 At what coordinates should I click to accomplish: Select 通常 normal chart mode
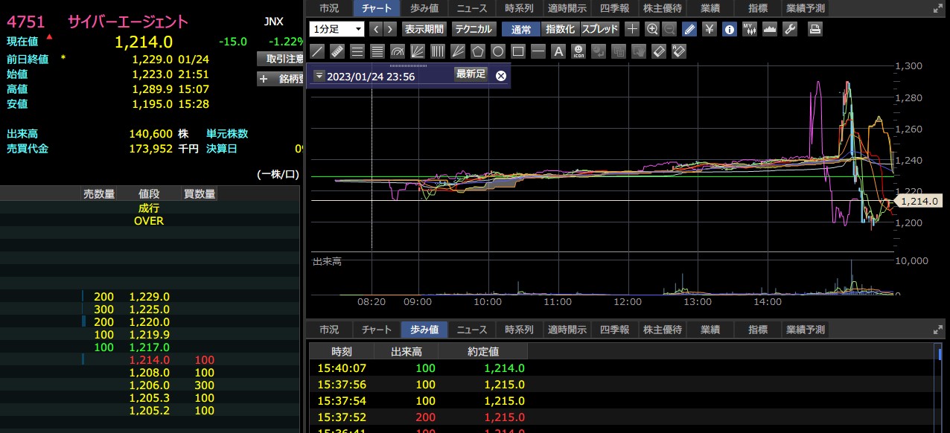(521, 29)
